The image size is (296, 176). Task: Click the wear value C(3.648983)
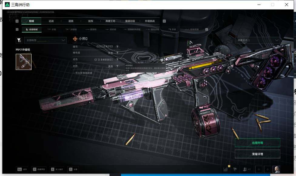pyautogui.click(x=104, y=60)
